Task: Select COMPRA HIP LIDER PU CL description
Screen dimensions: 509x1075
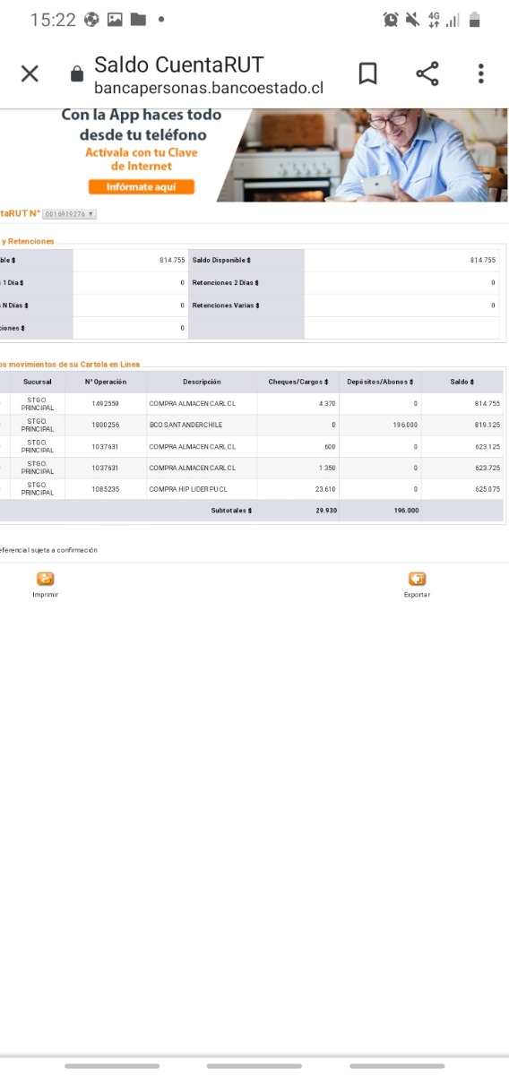Action: coord(188,489)
